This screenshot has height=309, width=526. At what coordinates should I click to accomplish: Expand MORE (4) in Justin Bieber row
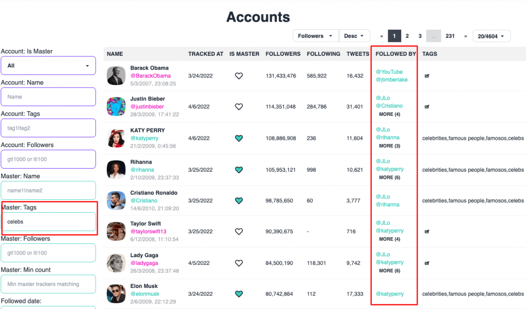click(x=389, y=114)
